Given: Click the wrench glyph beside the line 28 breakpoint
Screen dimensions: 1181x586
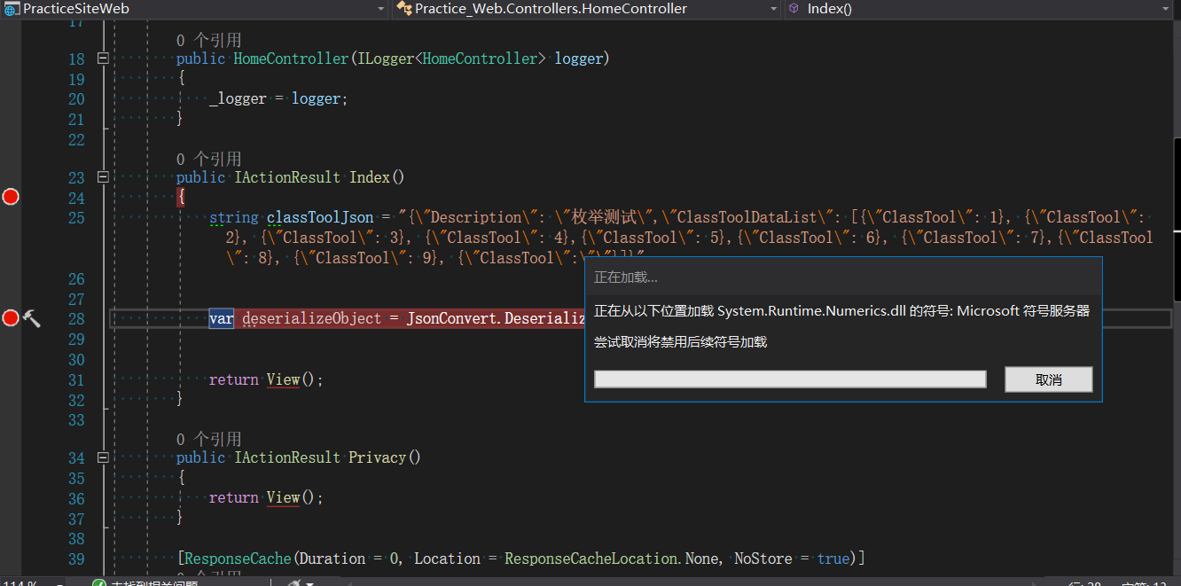Looking at the screenshot, I should click(32, 318).
